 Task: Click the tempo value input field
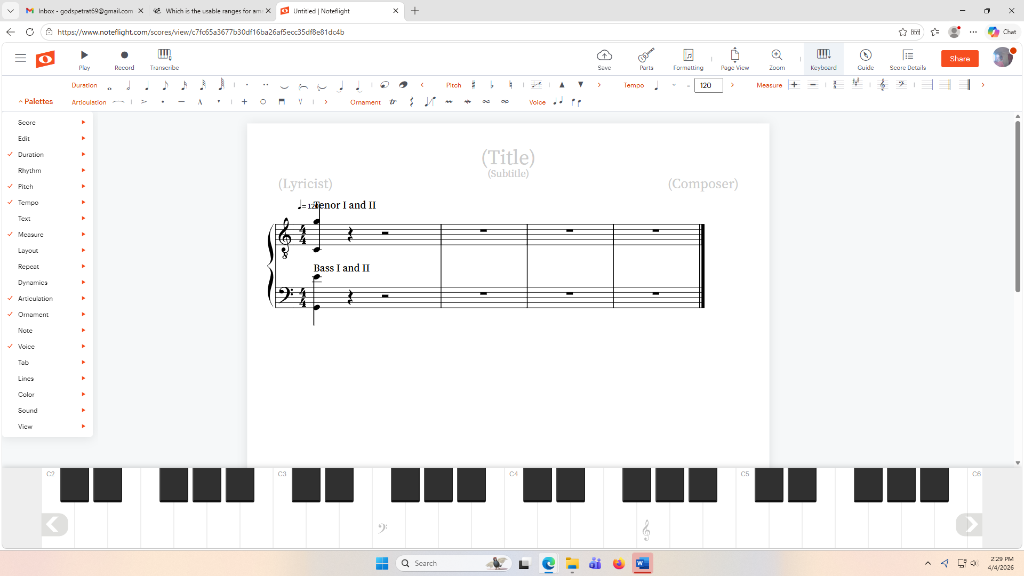[708, 85]
